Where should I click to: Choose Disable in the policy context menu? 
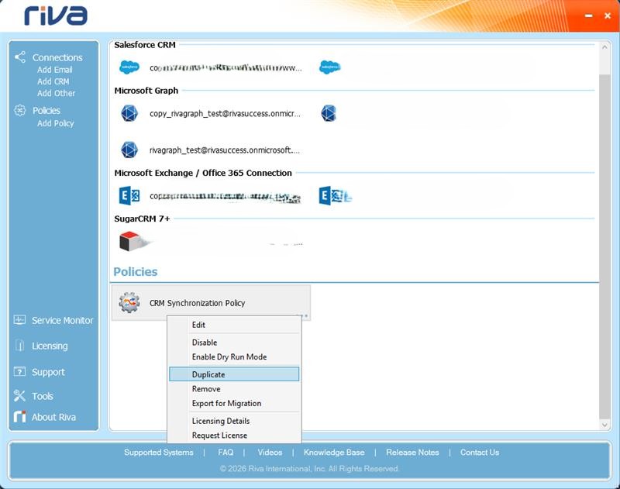234,343
